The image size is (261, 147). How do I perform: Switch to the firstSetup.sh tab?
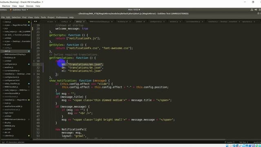(123, 22)
